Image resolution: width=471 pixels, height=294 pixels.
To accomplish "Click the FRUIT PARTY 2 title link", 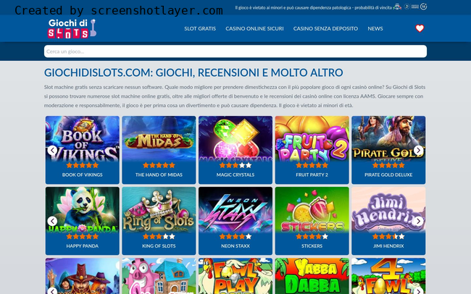I will 312,175.
